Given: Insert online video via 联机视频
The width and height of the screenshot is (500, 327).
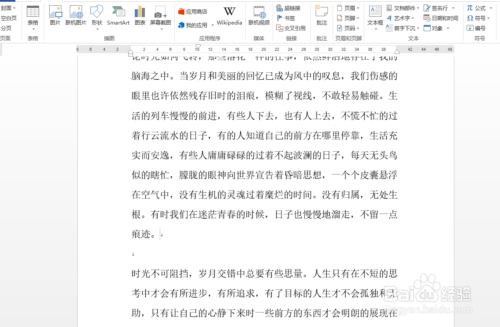Looking at the screenshot, I should (x=259, y=16).
